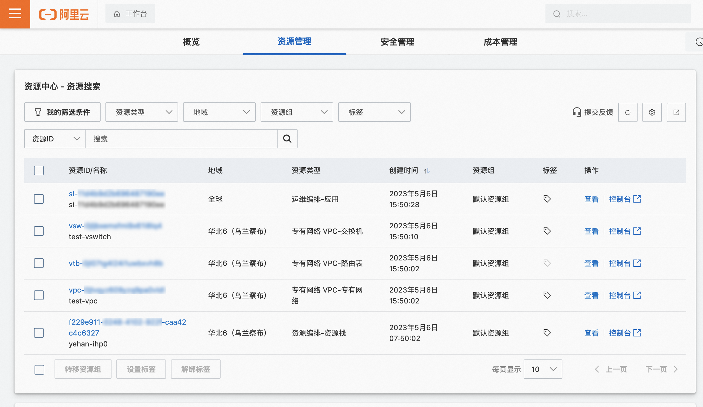This screenshot has width=703, height=407.
Task: Click the 设置标签 button
Action: (x=141, y=369)
